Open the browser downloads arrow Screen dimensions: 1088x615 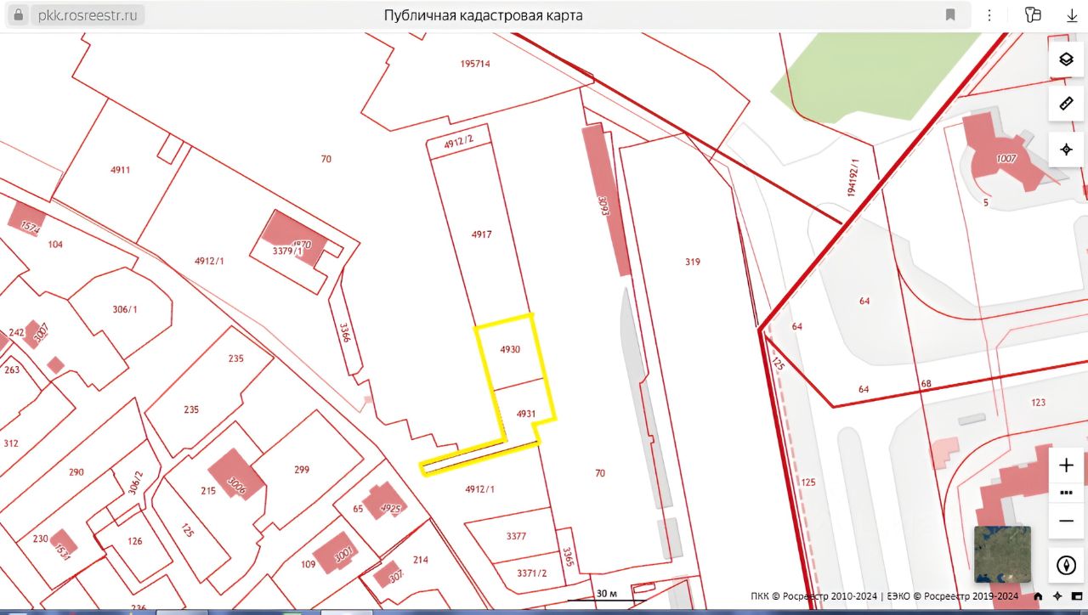click(x=1072, y=15)
